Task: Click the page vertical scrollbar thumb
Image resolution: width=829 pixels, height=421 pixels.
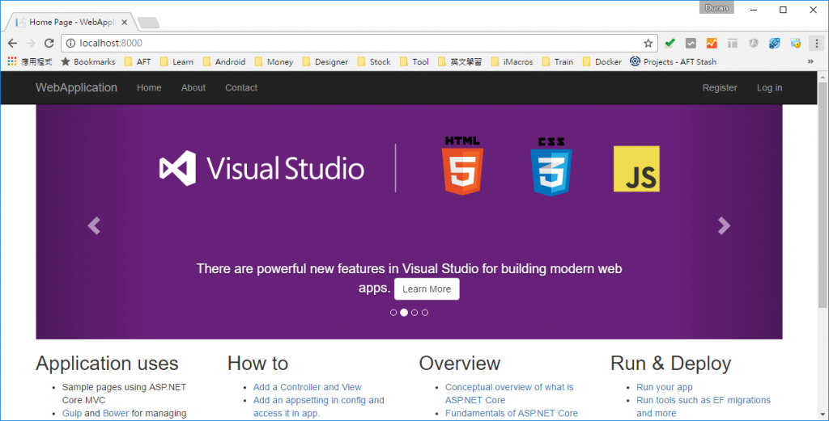Action: (823, 196)
